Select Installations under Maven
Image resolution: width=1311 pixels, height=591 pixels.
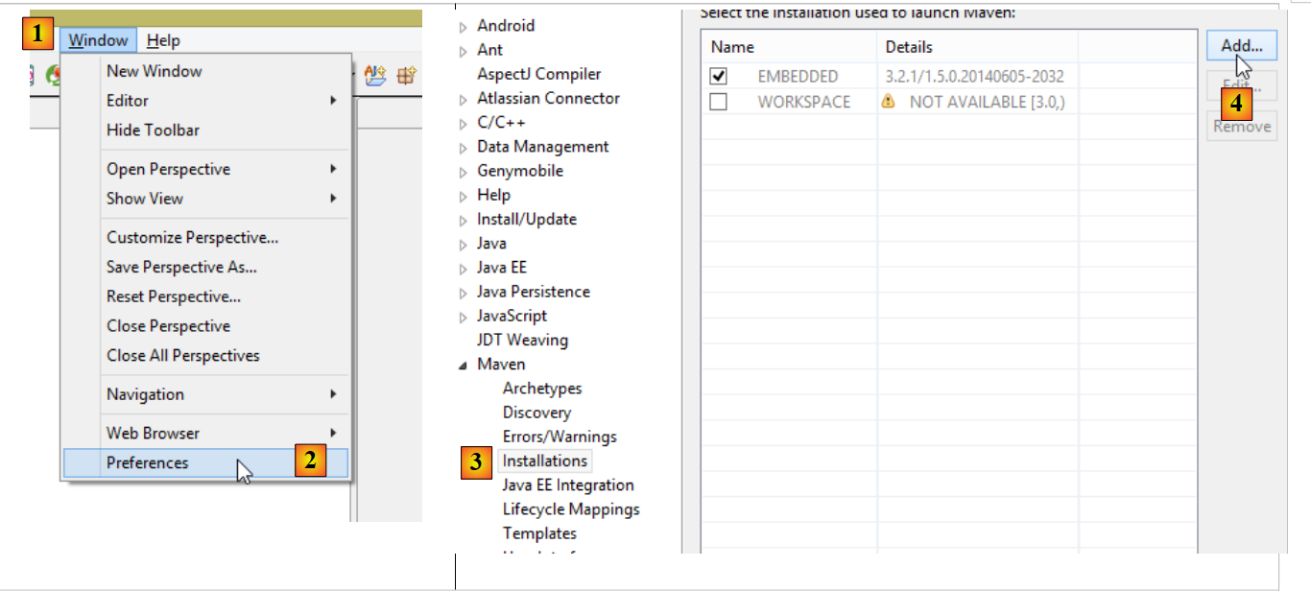pyautogui.click(x=544, y=461)
